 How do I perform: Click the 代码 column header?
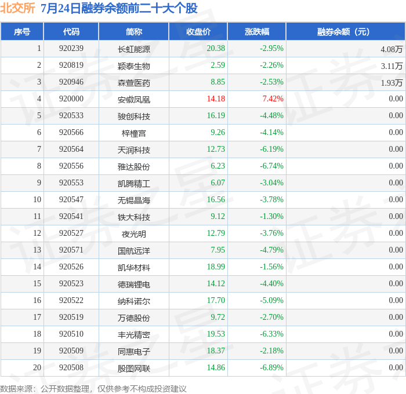(71, 31)
